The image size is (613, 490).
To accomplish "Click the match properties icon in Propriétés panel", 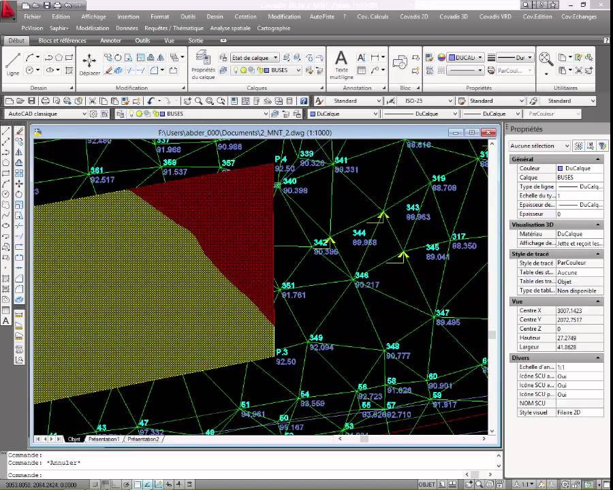I will (430, 57).
